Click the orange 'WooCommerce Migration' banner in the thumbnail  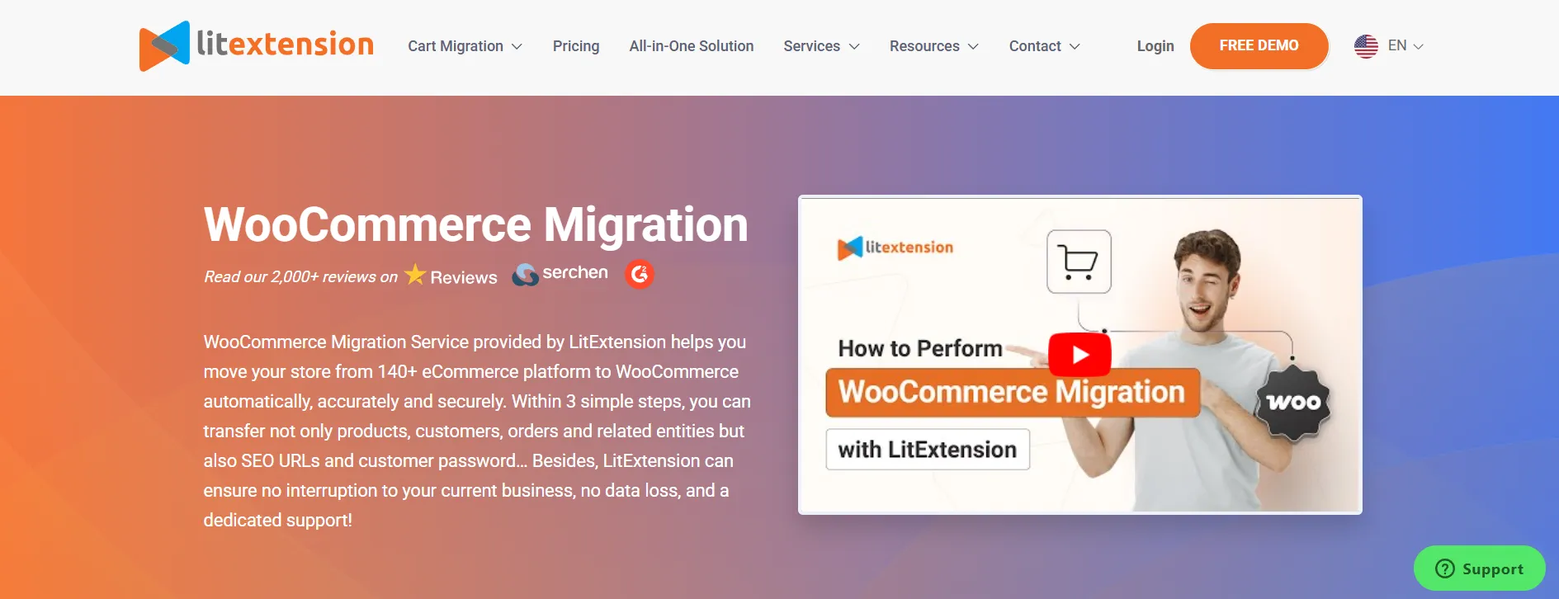(x=1013, y=392)
